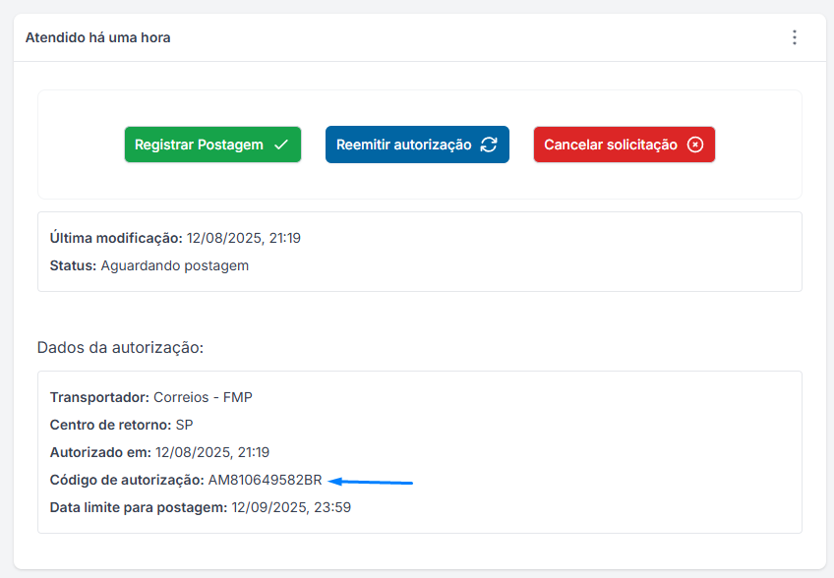Viewport: 834px width, 578px height.
Task: Select the authorization code AM810649582BR
Action: (266, 480)
